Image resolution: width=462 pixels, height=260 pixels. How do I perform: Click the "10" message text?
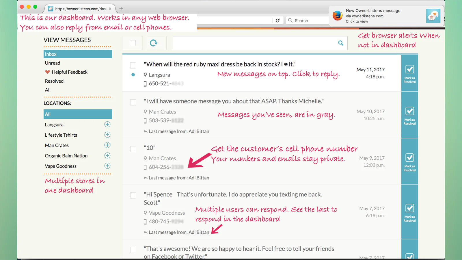click(x=150, y=148)
